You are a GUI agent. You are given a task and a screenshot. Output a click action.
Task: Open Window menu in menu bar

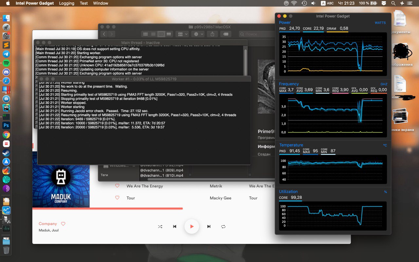click(x=100, y=3)
